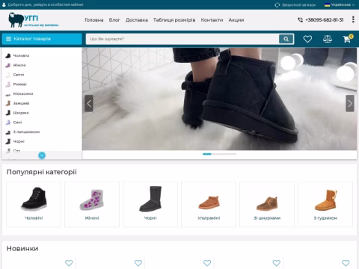Viewport: 359px width, 269px height.
Task: Click the magnifier search button
Action: coord(286,39)
